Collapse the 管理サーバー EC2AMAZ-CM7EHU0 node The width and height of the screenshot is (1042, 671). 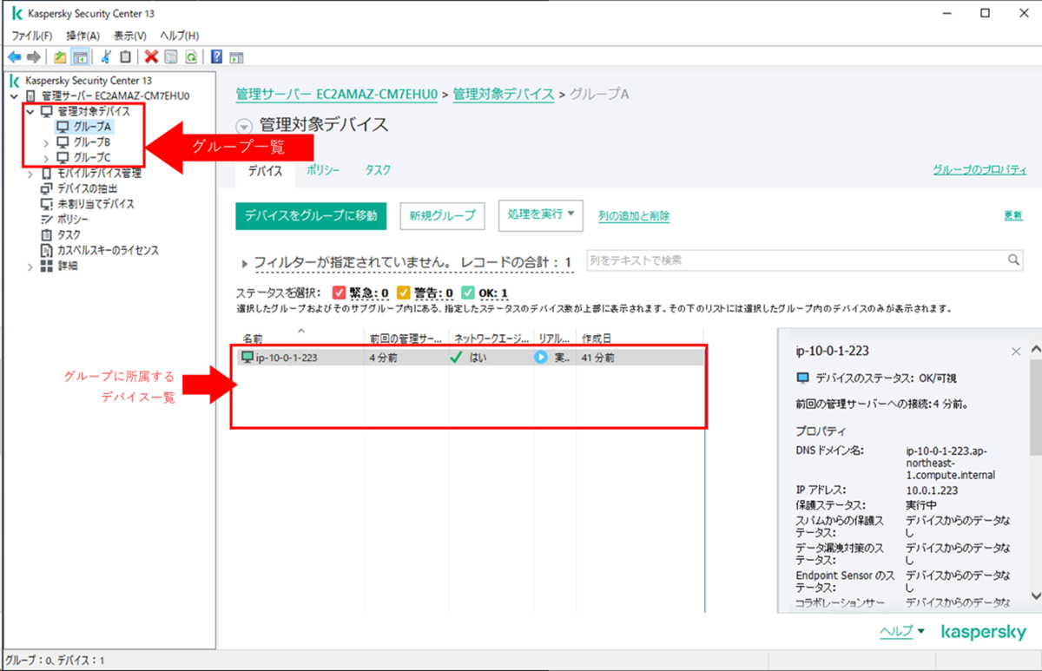coord(15,95)
